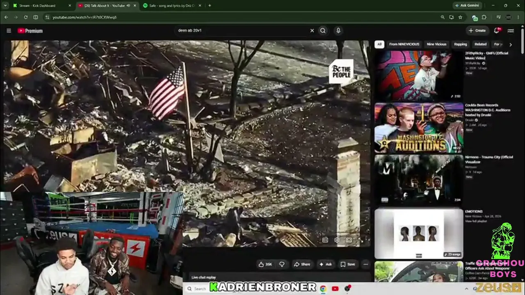Viewport: 525px width, 295px height.
Task: Filter by Related chip
Action: coord(480,44)
